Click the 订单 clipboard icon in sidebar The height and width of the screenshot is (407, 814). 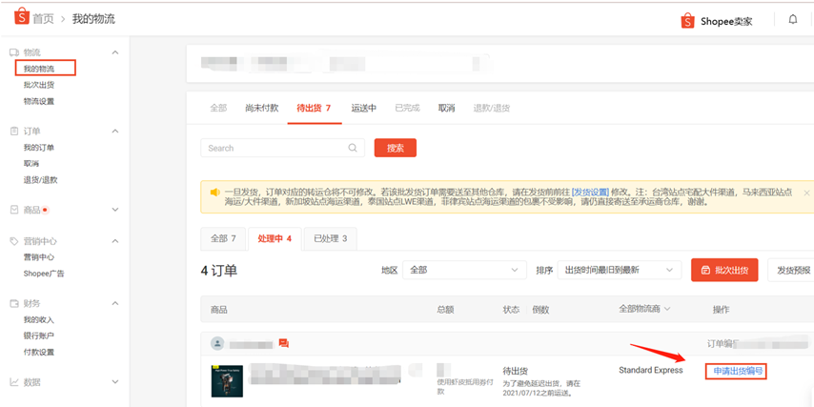click(14, 132)
